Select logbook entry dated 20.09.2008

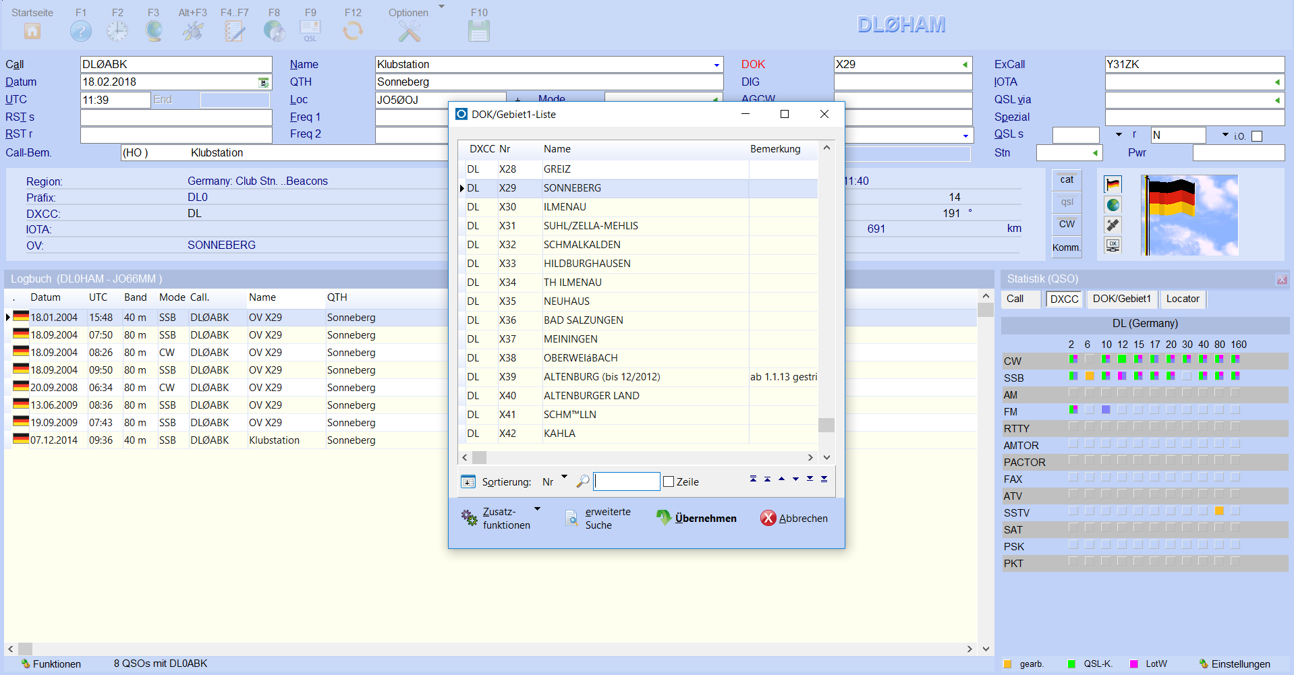coord(490,388)
